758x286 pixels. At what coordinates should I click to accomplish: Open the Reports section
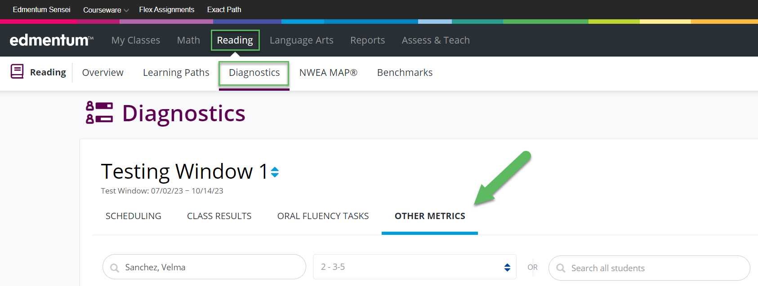tap(367, 40)
